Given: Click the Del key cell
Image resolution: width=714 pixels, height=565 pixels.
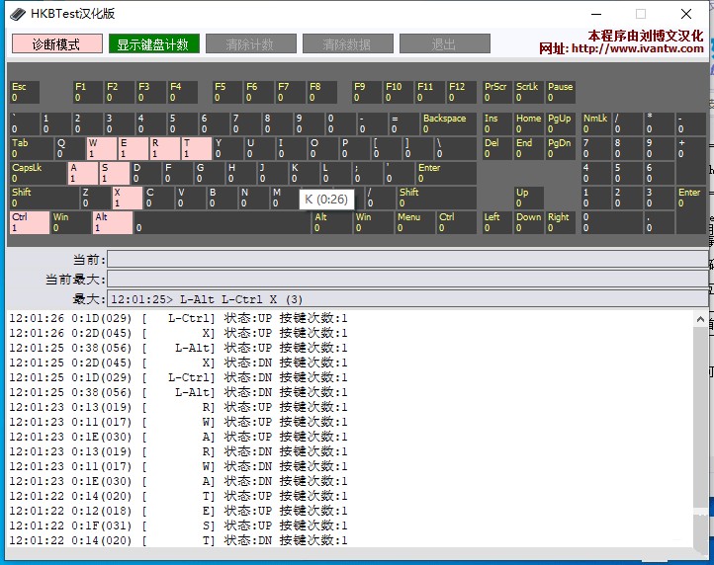Looking at the screenshot, I should point(497,149).
